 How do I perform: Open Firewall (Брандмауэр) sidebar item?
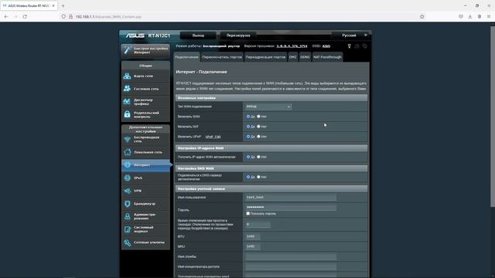point(145,204)
